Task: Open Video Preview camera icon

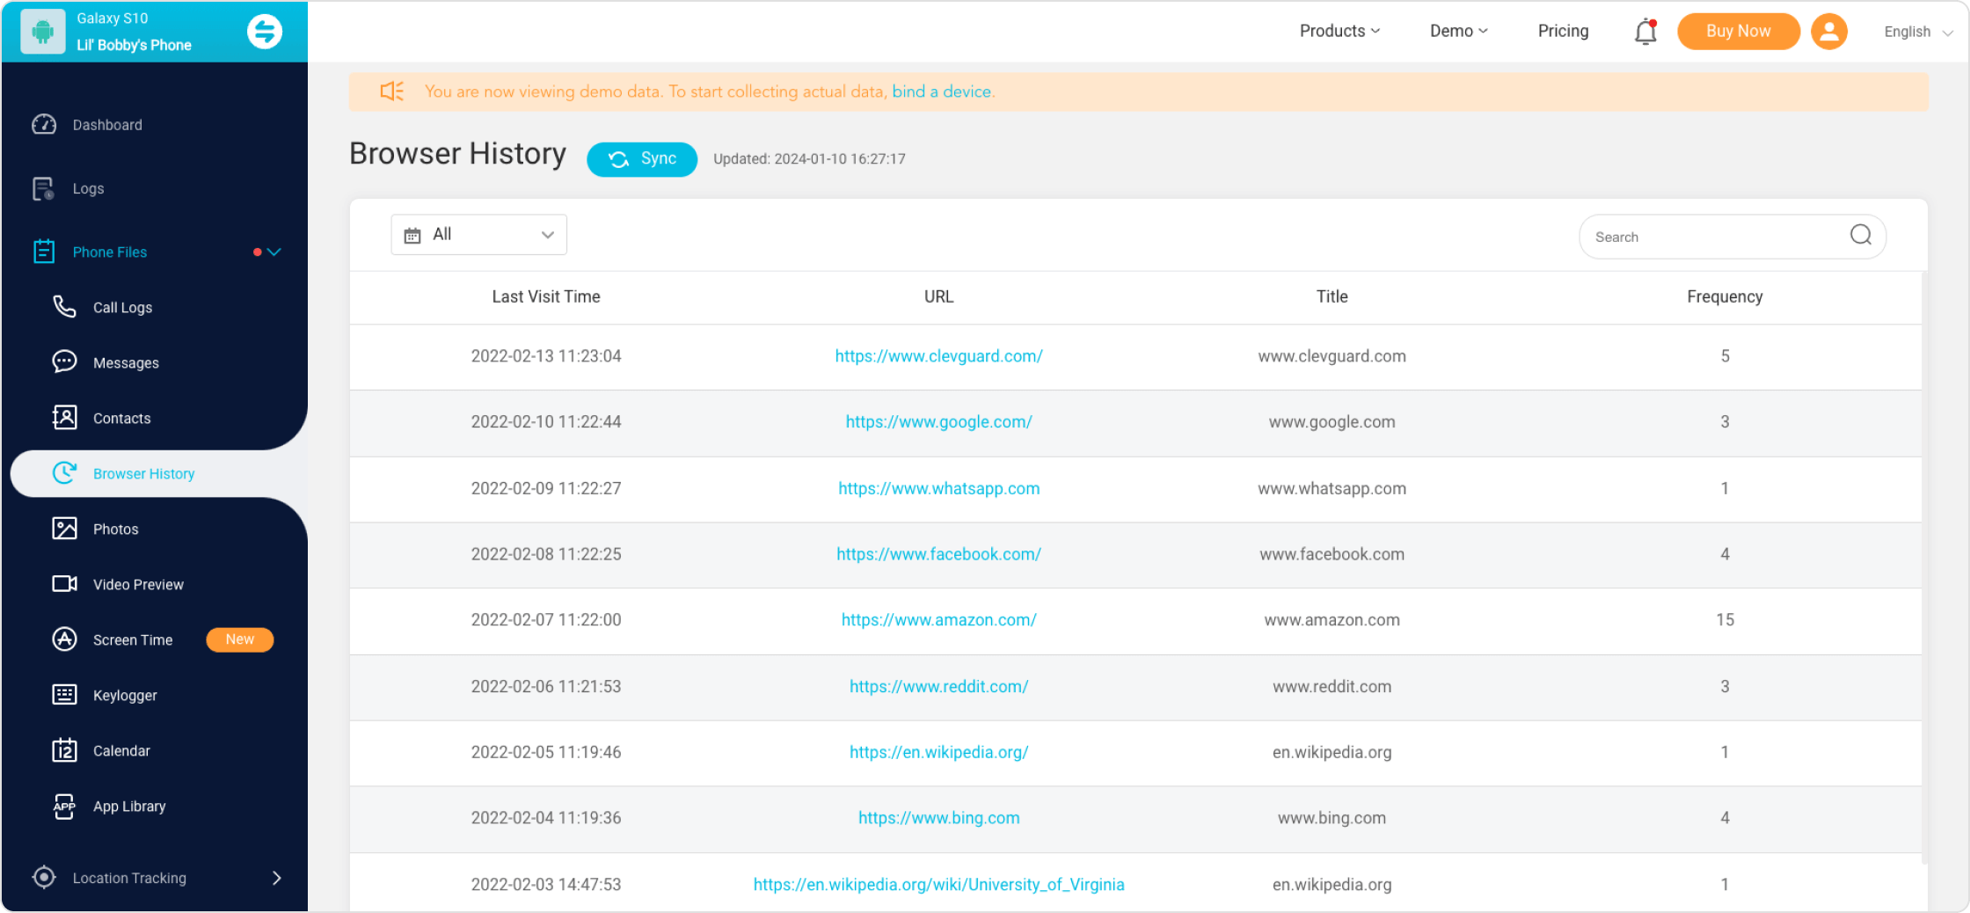Action: click(x=64, y=584)
